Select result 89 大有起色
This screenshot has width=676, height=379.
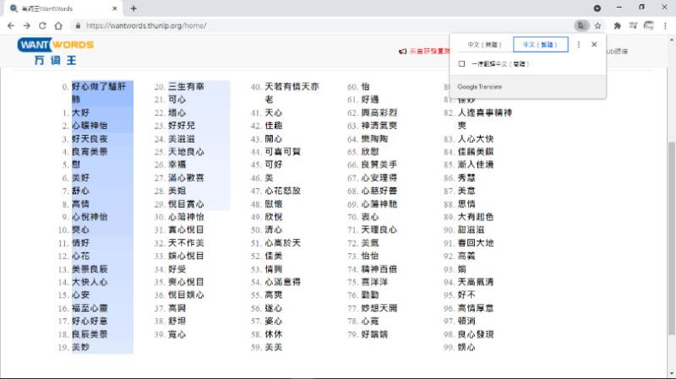point(476,217)
